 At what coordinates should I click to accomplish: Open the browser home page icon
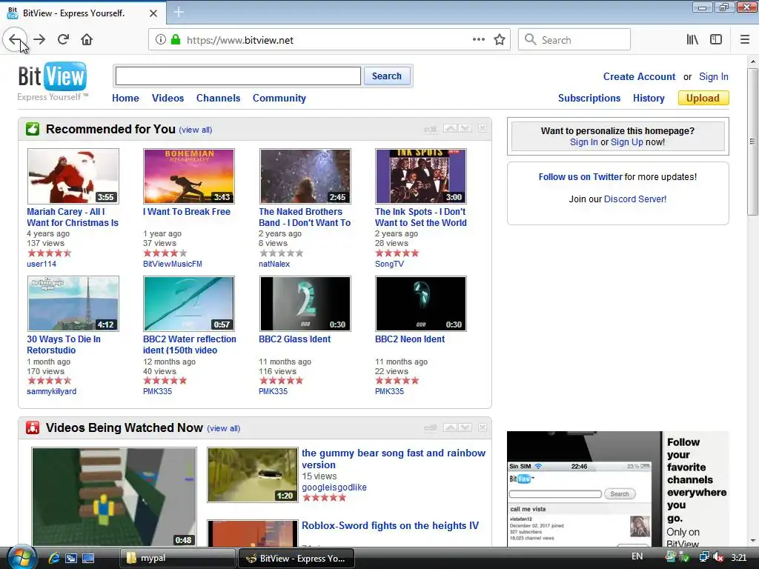pyautogui.click(x=87, y=40)
